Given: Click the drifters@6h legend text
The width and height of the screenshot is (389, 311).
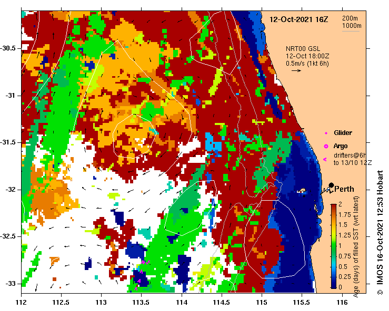Looking at the screenshot, I should click(x=350, y=155).
